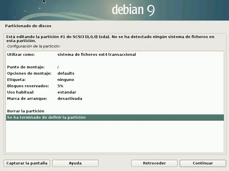The height and width of the screenshot is (171, 229).
Task: Select 'Se ha terminado de definir la partición'
Action: pyautogui.click(x=115, y=118)
